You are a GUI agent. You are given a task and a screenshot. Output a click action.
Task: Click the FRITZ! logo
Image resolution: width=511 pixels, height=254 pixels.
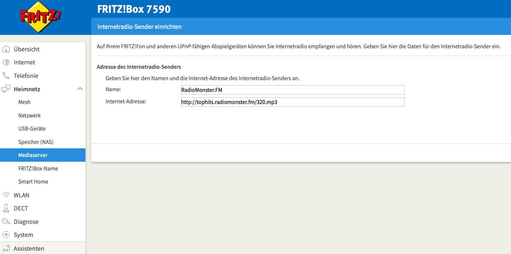point(40,16)
